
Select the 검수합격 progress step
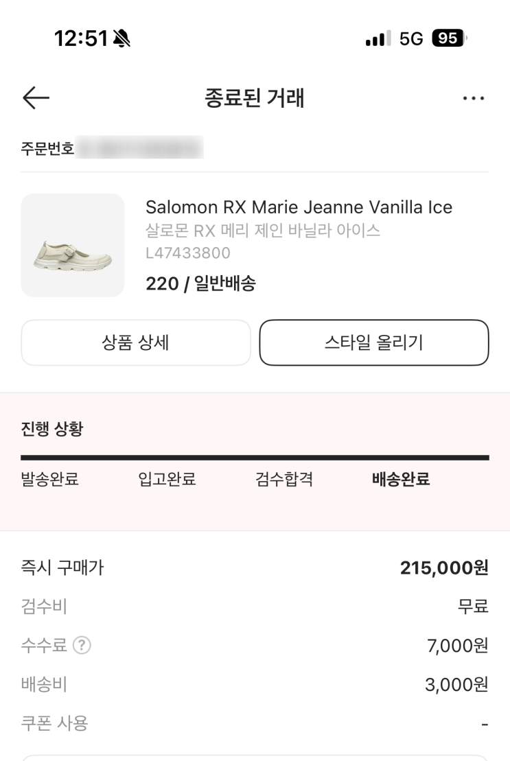point(283,480)
